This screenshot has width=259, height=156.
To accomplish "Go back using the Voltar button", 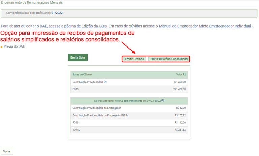I will point(7,151).
